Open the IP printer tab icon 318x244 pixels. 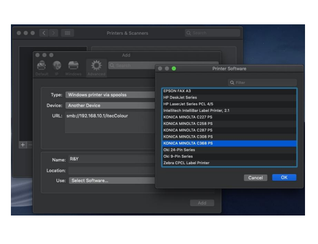pos(57,66)
